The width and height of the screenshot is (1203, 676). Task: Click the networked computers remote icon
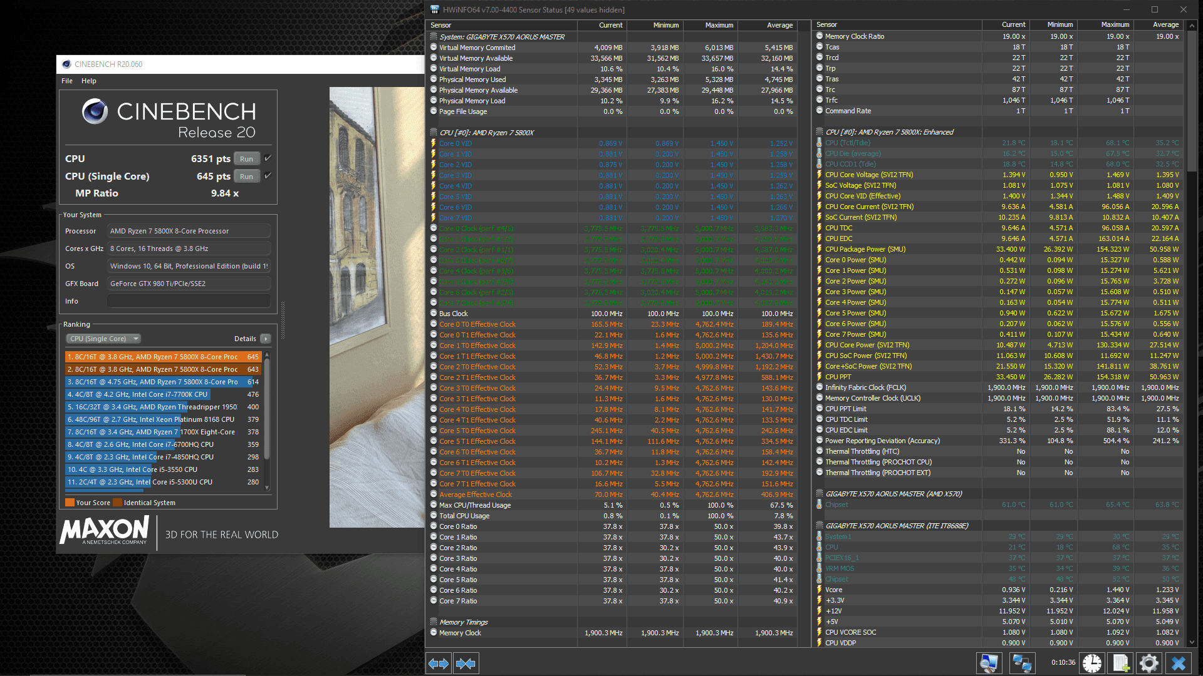click(x=1022, y=663)
